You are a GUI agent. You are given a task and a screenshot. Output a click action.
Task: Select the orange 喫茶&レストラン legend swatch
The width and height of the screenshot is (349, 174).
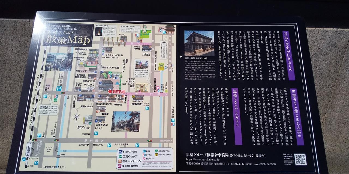[120, 161]
